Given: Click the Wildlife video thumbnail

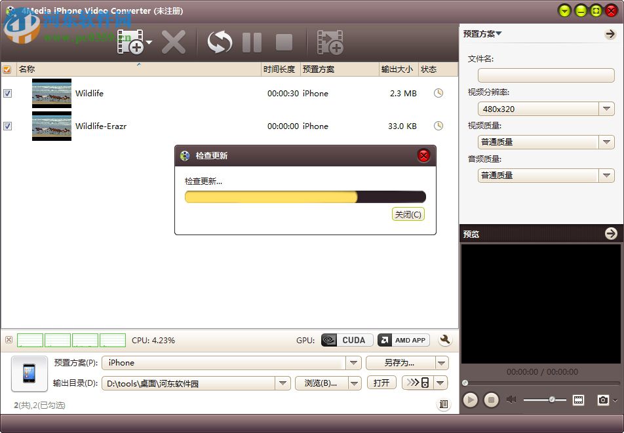Looking at the screenshot, I should (x=51, y=93).
